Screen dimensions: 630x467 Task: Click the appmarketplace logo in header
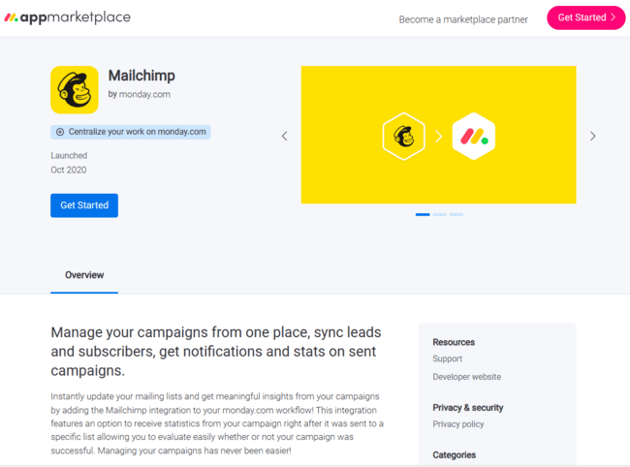[67, 17]
